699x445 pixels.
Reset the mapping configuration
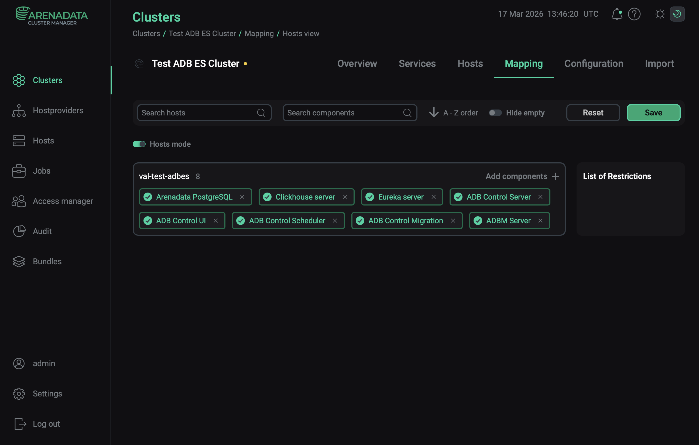point(593,113)
